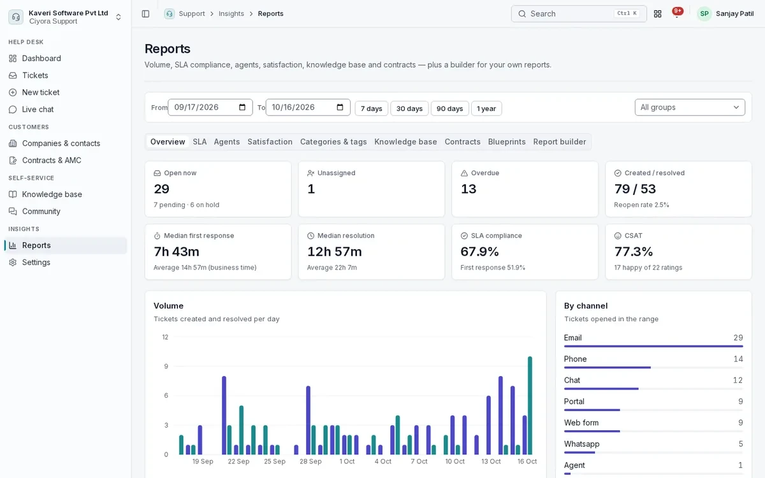Screen dimensions: 765x478
Task: Set range to 7 days
Action: pyautogui.click(x=372, y=108)
